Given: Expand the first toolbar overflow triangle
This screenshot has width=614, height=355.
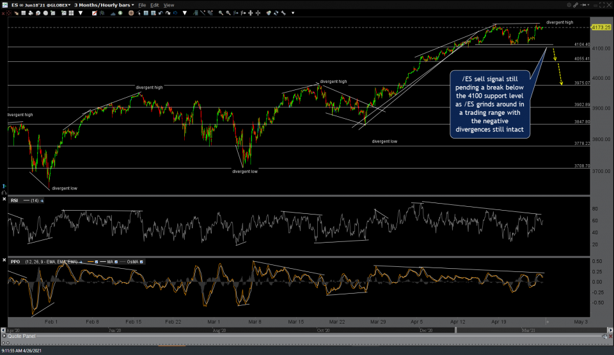Looking at the screenshot, I should 81,13.
